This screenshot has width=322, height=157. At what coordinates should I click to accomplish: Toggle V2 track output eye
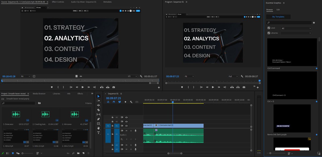[x=126, y=122]
